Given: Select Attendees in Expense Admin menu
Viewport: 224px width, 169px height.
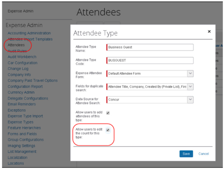Looking at the screenshot, I should pyautogui.click(x=16, y=45).
